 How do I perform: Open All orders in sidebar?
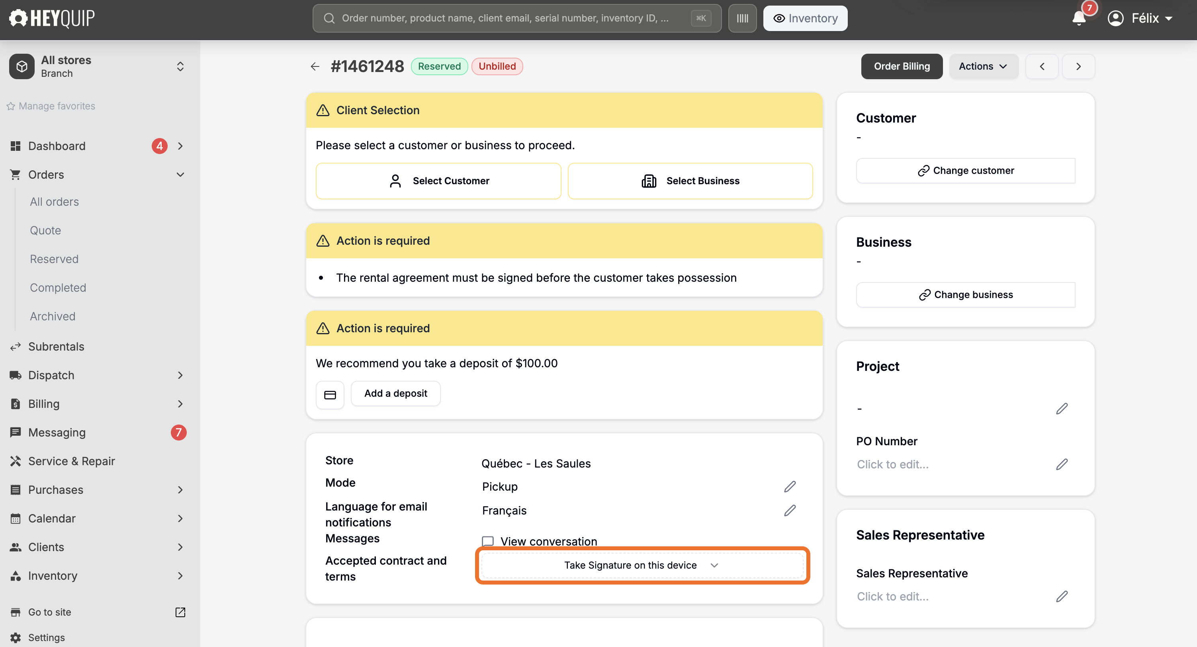pyautogui.click(x=55, y=202)
